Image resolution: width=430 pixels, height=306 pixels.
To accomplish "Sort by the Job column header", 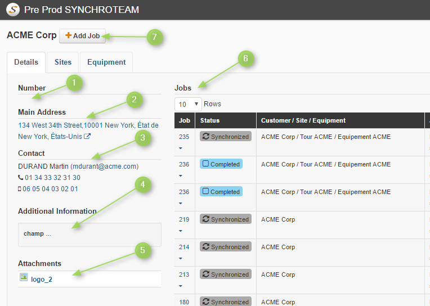I will tap(185, 120).
